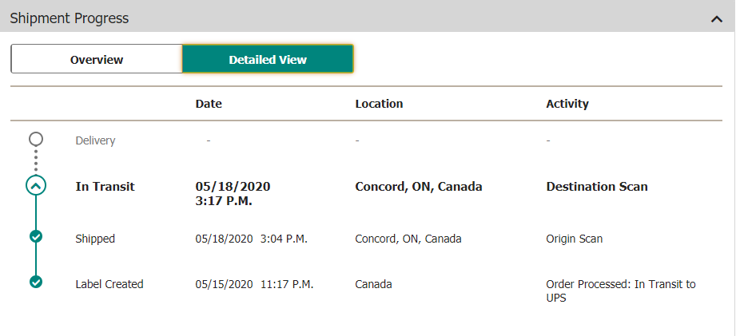
Task: Click the Activity column header
Action: (567, 104)
